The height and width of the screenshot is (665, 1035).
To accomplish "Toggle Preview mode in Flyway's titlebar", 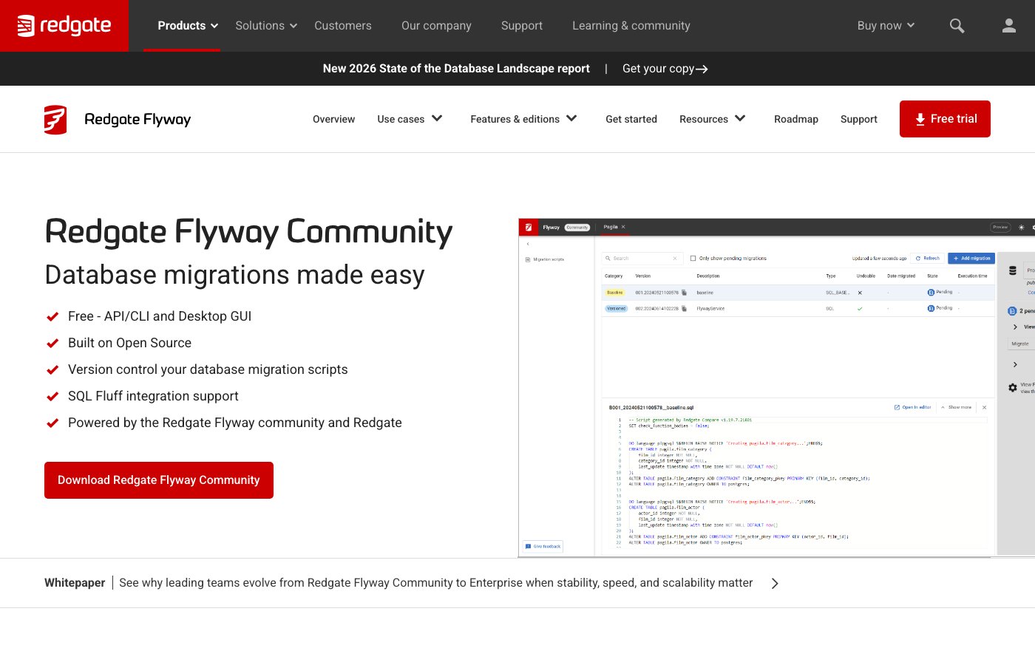I will 1000,228.
